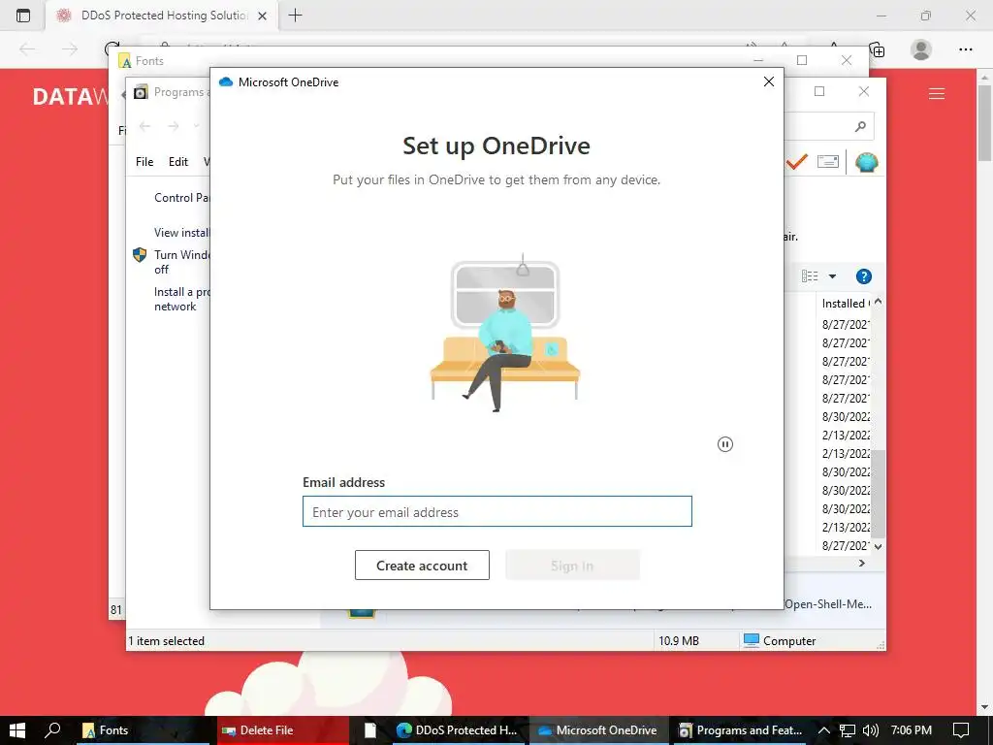Screen dimensions: 993x745
Task: Open the Edit menu in Programs window
Action: [x=178, y=162]
